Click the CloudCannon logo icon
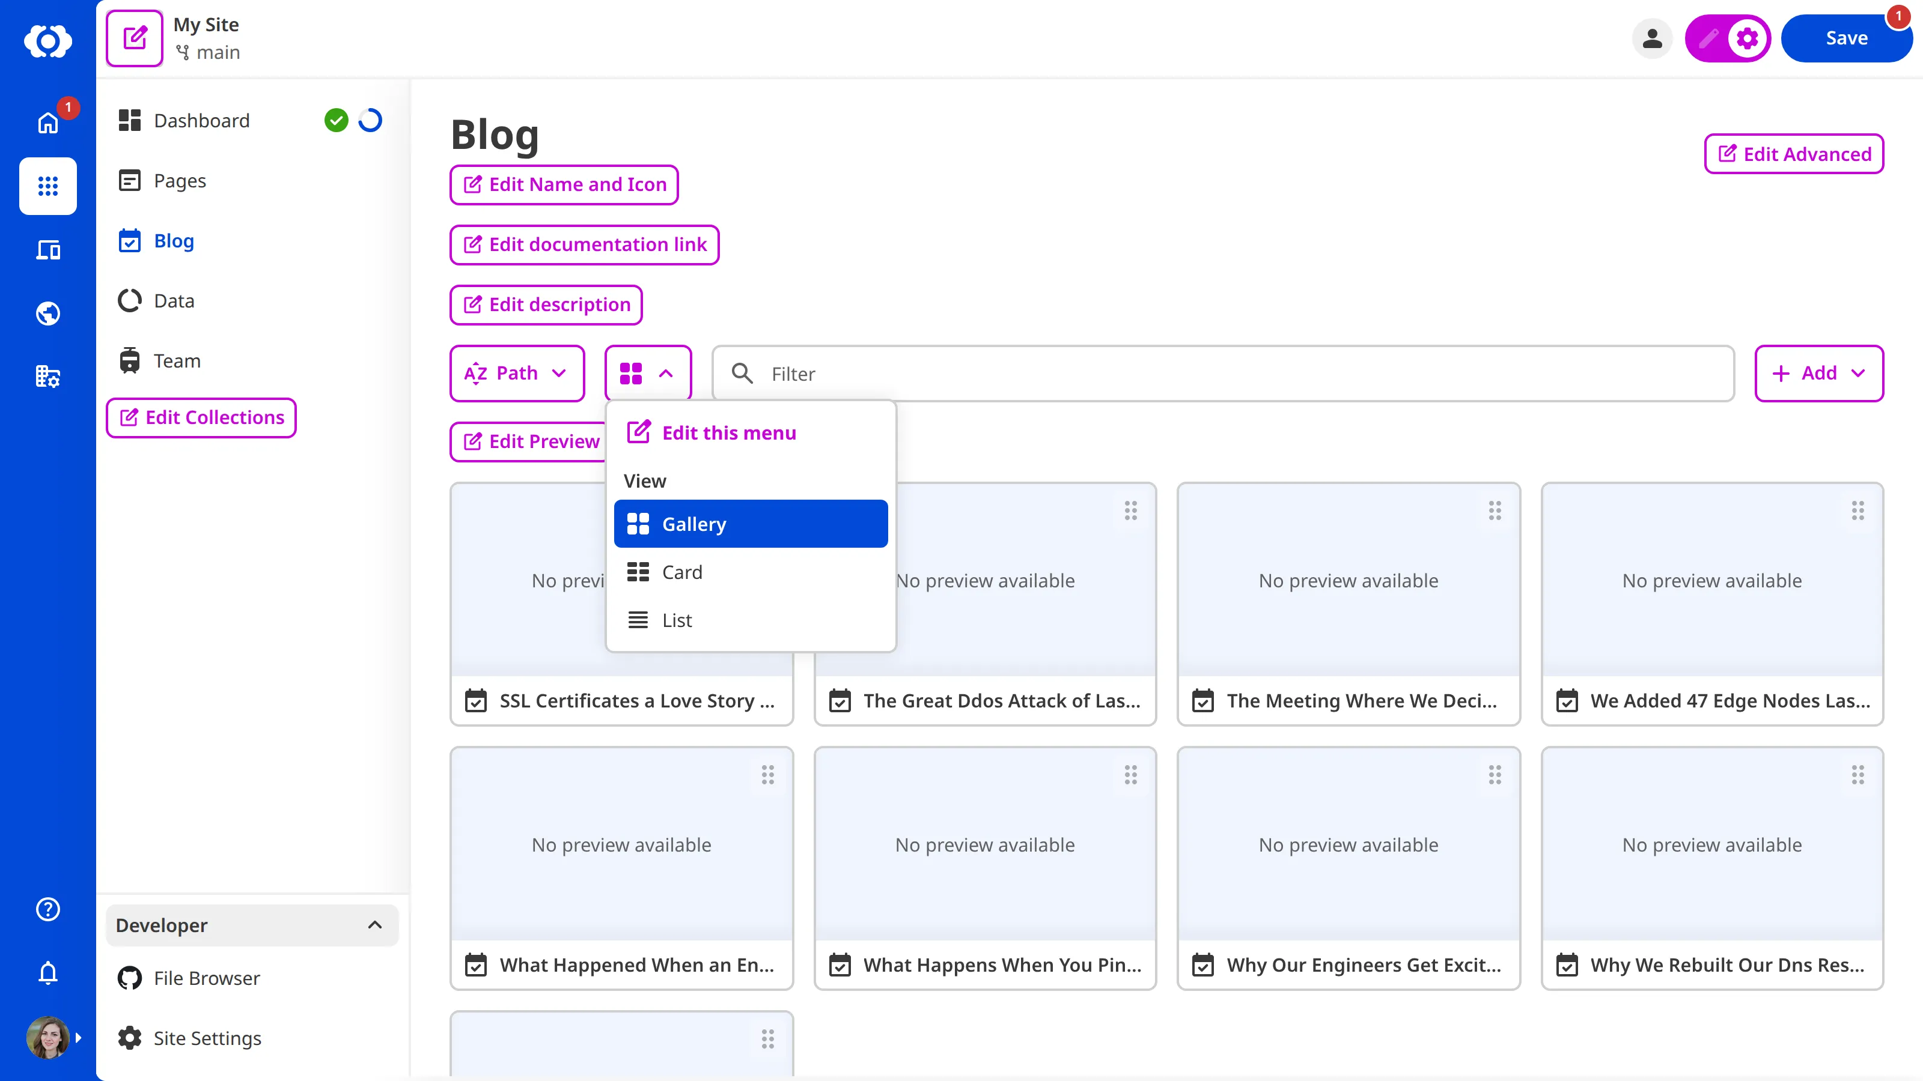The image size is (1923, 1081). [48, 40]
